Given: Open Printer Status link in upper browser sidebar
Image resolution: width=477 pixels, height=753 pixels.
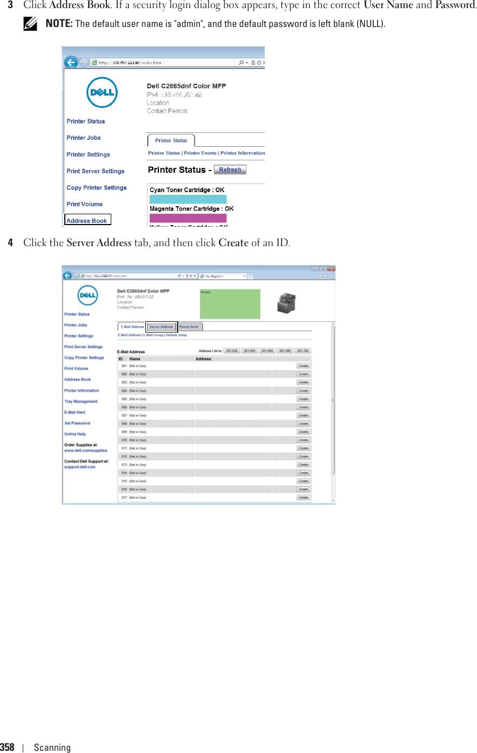Looking at the screenshot, I should tap(86, 121).
